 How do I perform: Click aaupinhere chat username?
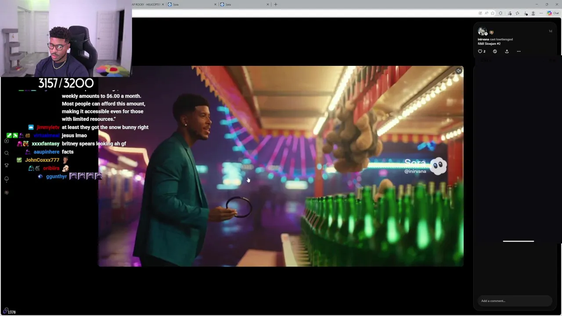pos(47,152)
